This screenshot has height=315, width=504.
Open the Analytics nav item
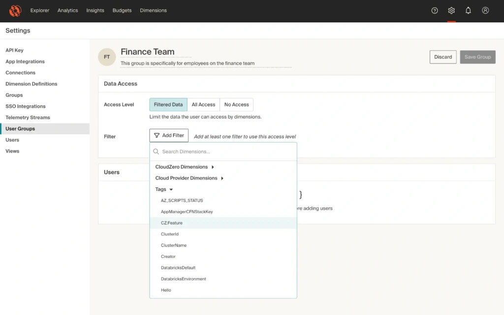(x=67, y=10)
